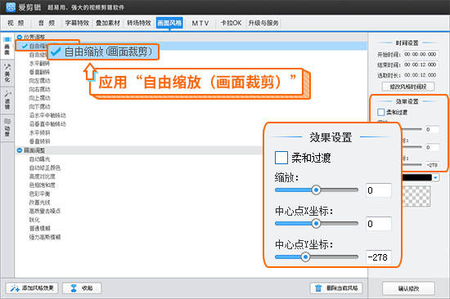
Task: Click the 添加风格效果 button
Action: (x=32, y=288)
